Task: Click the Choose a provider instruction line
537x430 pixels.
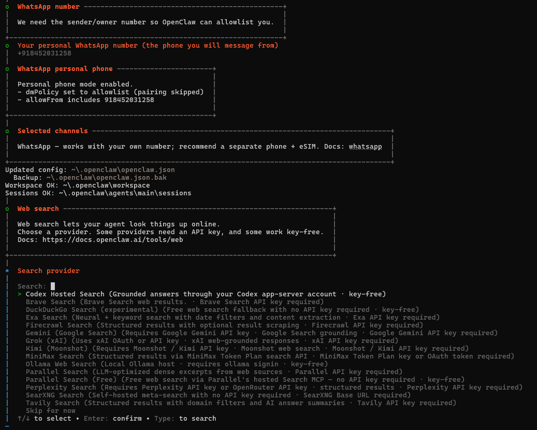Action: point(170,232)
